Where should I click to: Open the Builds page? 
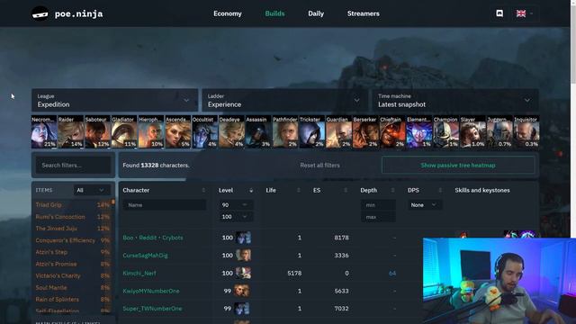coord(274,13)
